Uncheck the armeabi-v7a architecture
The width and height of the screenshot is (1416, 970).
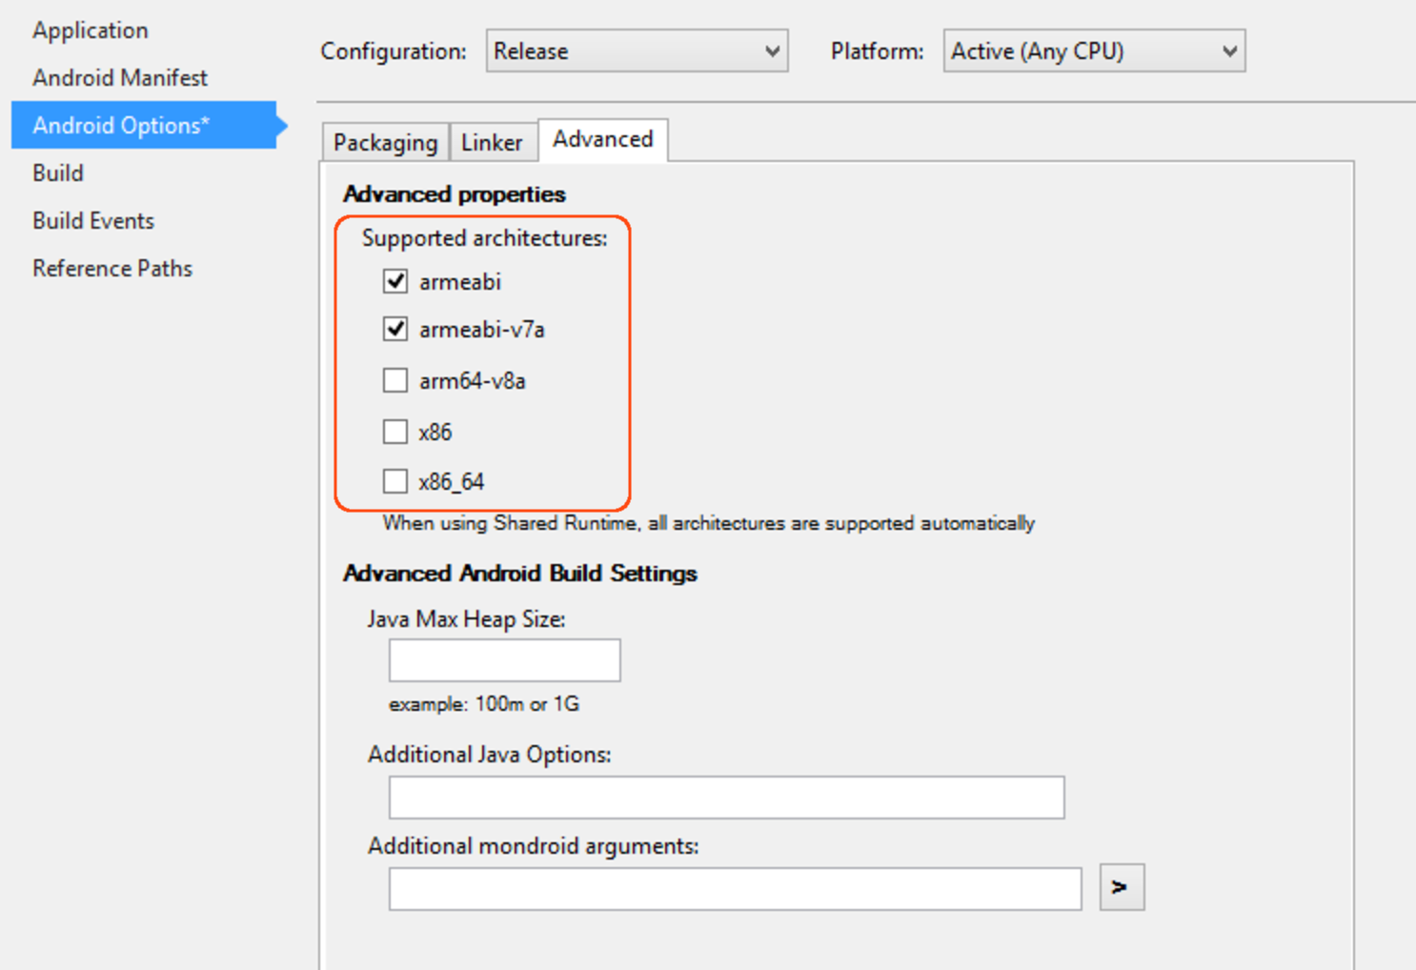tap(395, 329)
